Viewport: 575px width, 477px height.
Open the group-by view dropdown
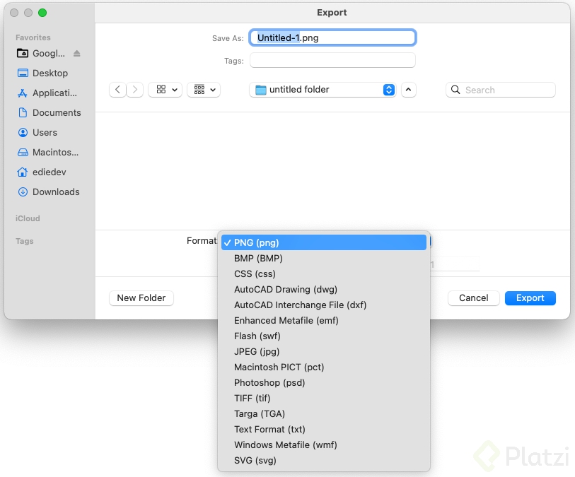click(204, 90)
